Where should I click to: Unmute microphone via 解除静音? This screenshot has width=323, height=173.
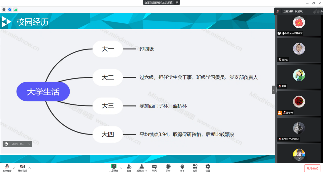tap(7, 168)
